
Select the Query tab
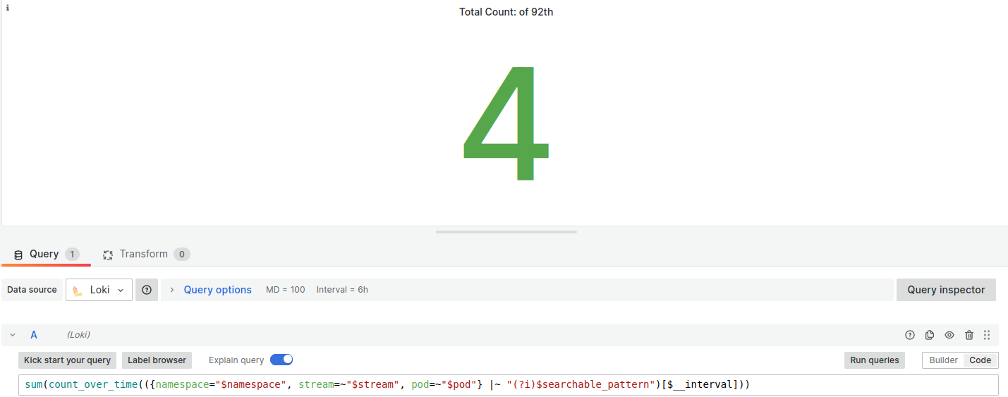pos(47,254)
